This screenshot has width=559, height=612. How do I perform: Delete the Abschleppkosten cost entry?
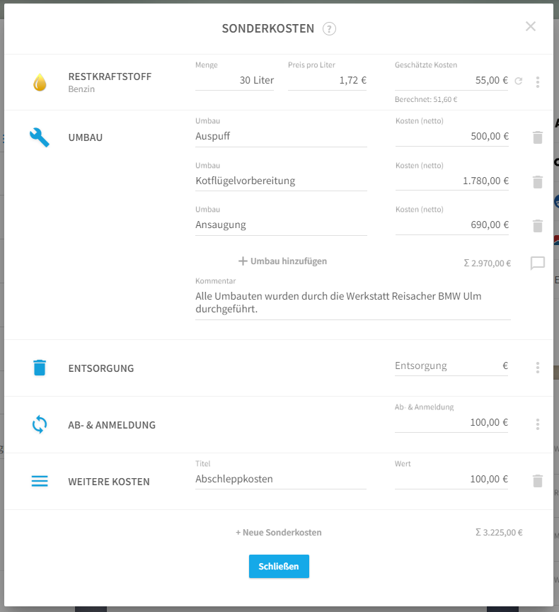click(538, 481)
